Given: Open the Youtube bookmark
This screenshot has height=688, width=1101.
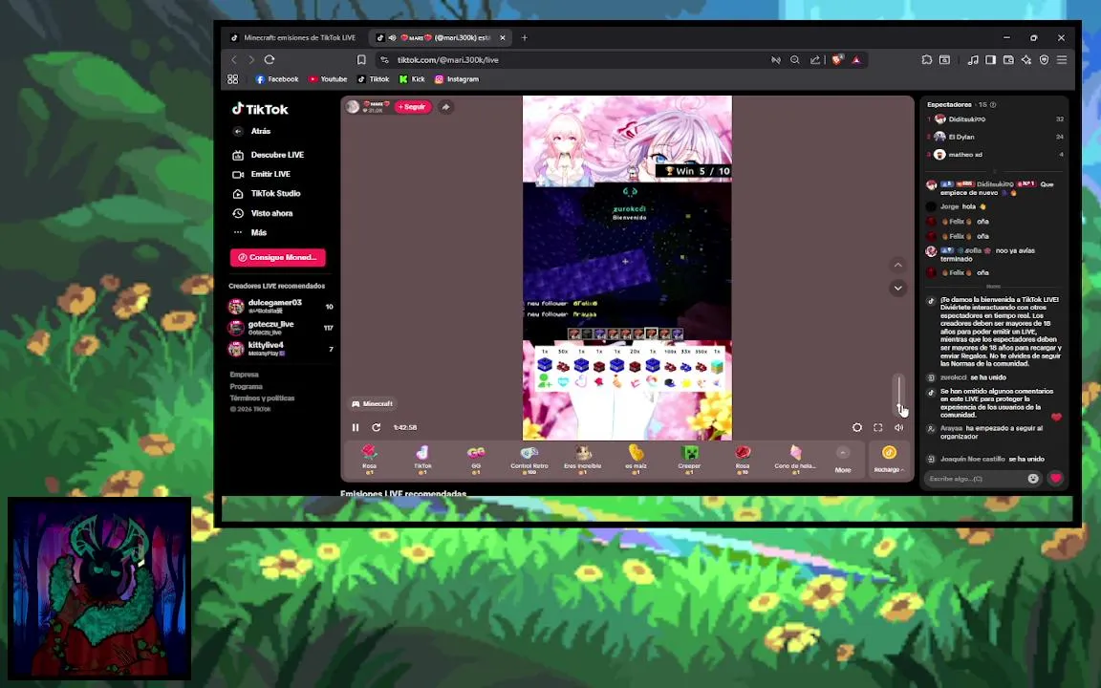Looking at the screenshot, I should click(x=328, y=79).
